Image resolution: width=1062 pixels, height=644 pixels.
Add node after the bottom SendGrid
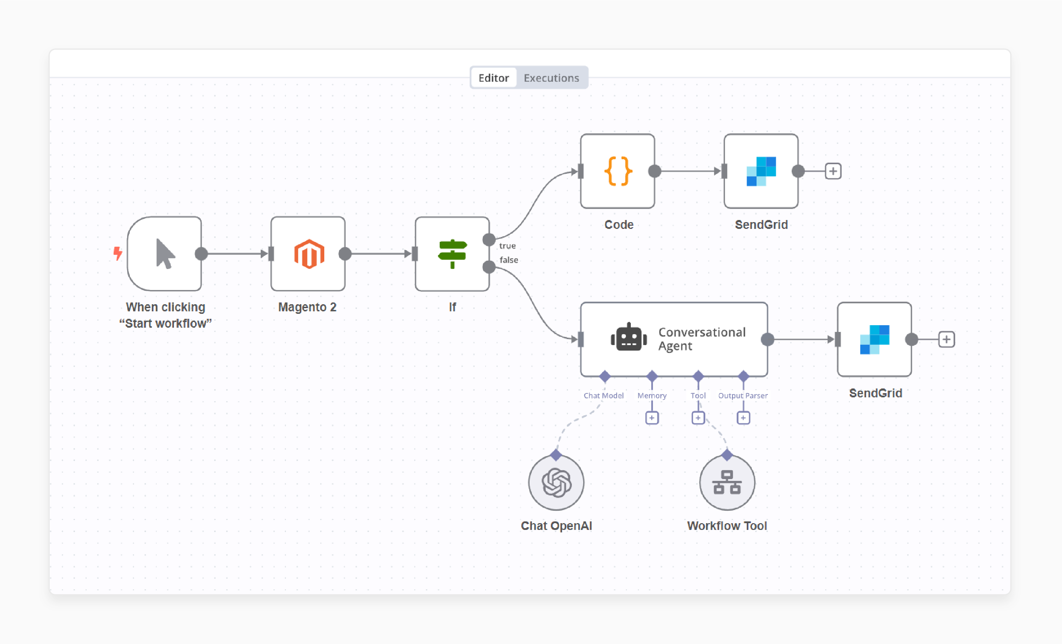click(947, 339)
